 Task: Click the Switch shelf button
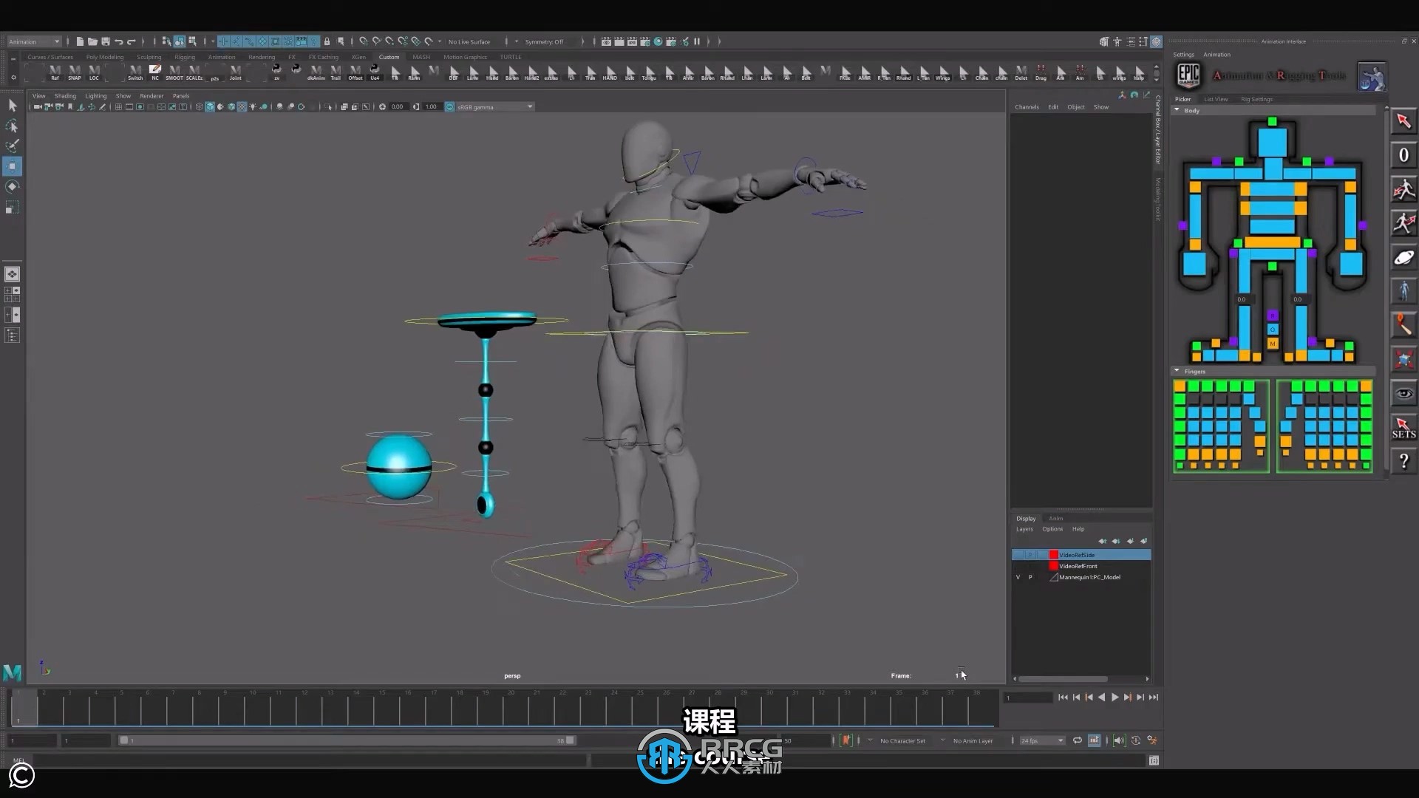[135, 72]
